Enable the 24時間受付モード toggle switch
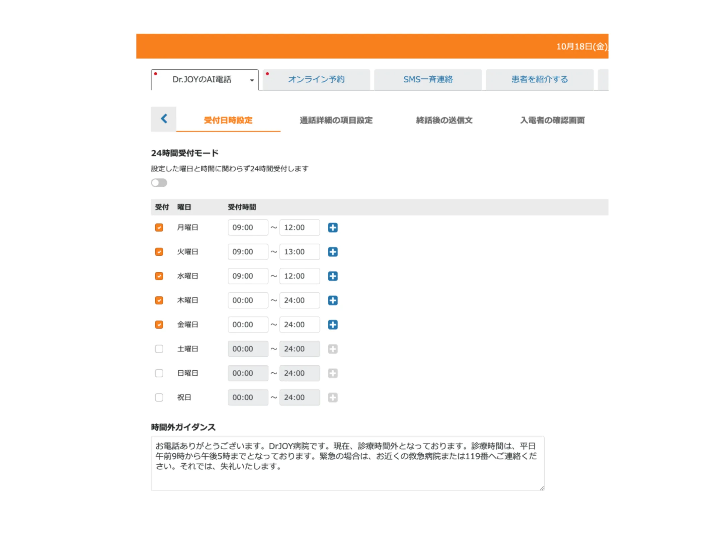The height and width of the screenshot is (542, 723). tap(159, 183)
